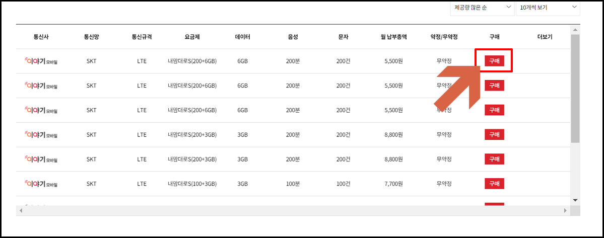The width and height of the screenshot is (604, 238).
Task: Click the 더보기 column header
Action: pyautogui.click(x=545, y=37)
